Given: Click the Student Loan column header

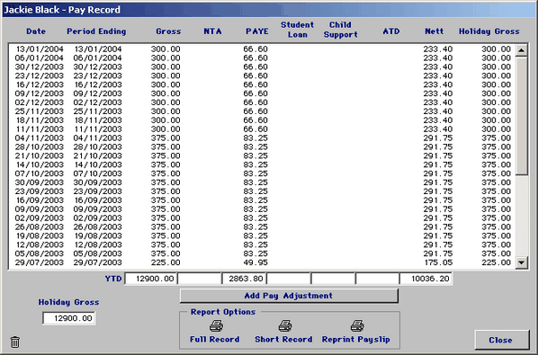Looking at the screenshot, I should pos(298,30).
